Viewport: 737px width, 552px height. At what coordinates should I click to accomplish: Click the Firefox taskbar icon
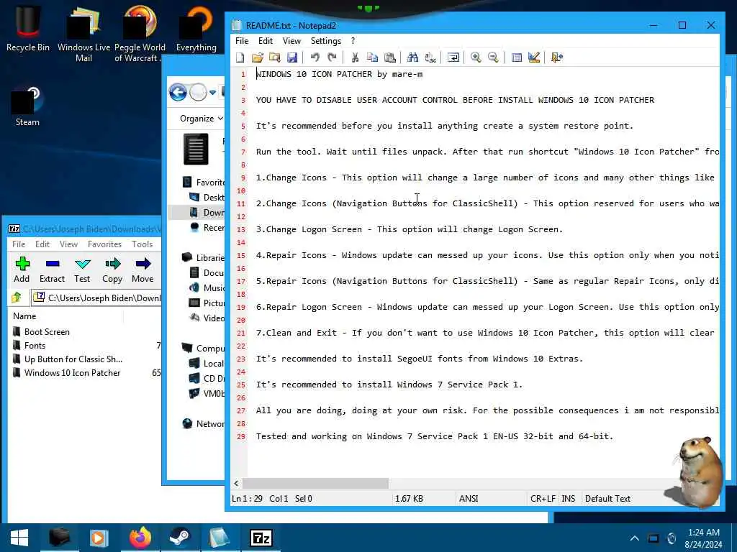[140, 538]
